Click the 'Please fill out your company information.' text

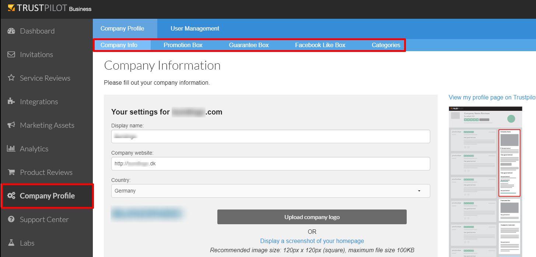pyautogui.click(x=157, y=83)
